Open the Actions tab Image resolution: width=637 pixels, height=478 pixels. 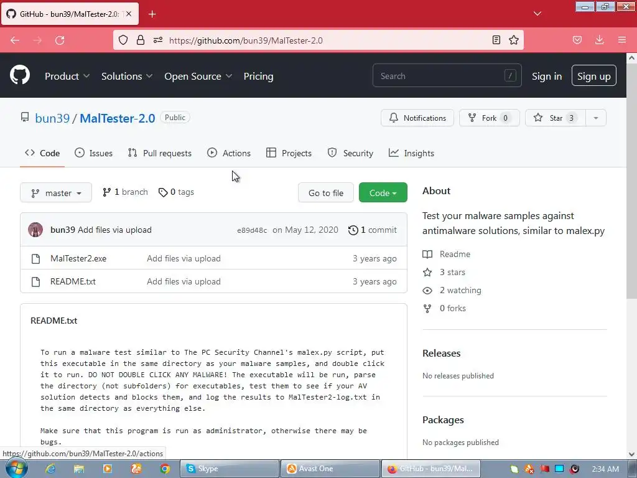[229, 153]
